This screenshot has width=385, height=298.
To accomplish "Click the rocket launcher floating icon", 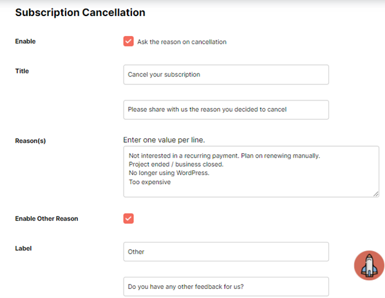I will coord(369,265).
